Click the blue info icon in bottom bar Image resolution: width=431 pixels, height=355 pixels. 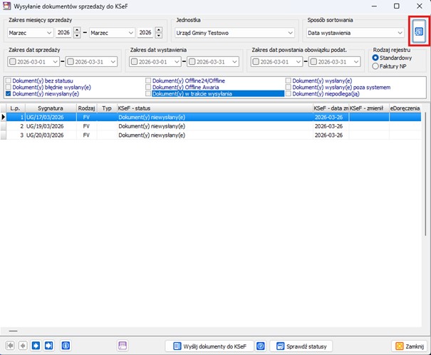[66, 346]
